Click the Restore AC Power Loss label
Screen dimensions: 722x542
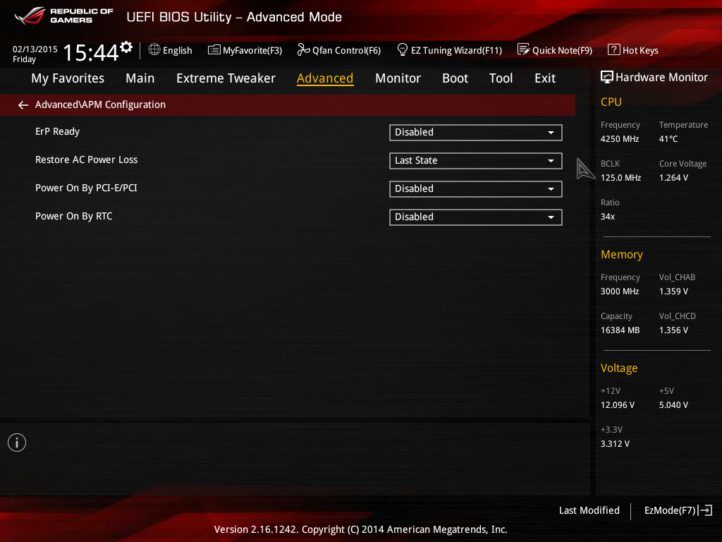pyautogui.click(x=87, y=159)
